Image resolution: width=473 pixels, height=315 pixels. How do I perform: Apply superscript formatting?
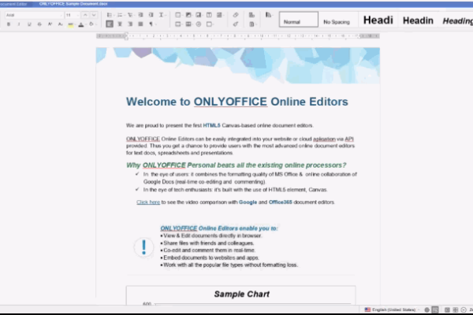pyautogui.click(x=50, y=24)
